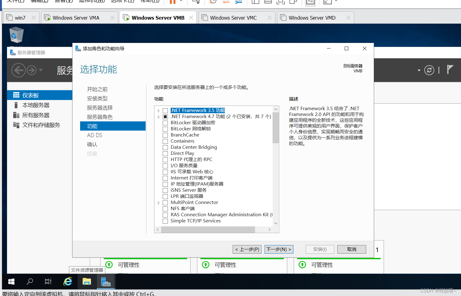Open the dropdown arrow left of refresh icon
This screenshot has width=461, height=296.
[419, 71]
